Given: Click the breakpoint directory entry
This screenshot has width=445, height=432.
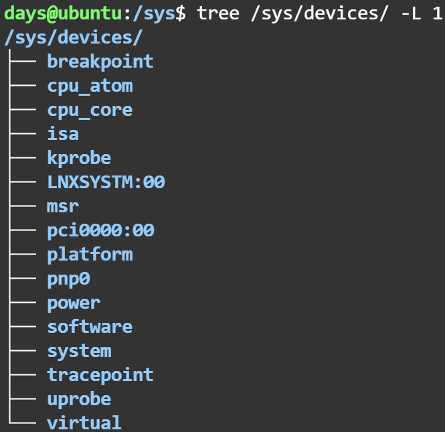Looking at the screenshot, I should click(x=100, y=62).
